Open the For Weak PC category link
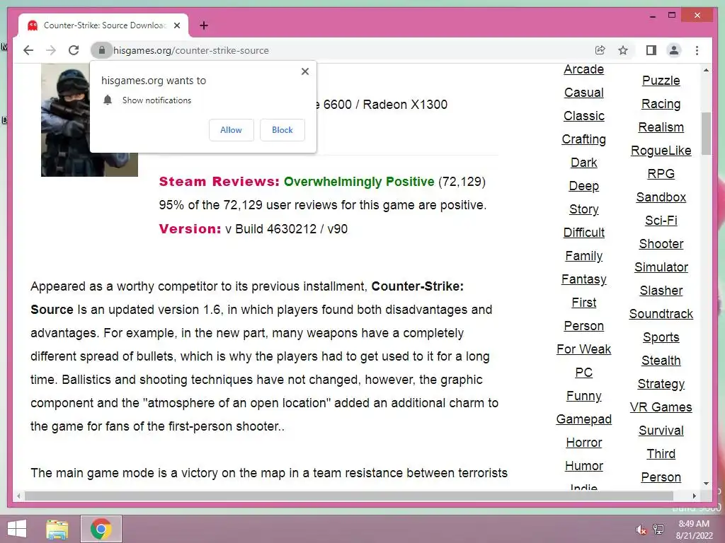 [583, 361]
